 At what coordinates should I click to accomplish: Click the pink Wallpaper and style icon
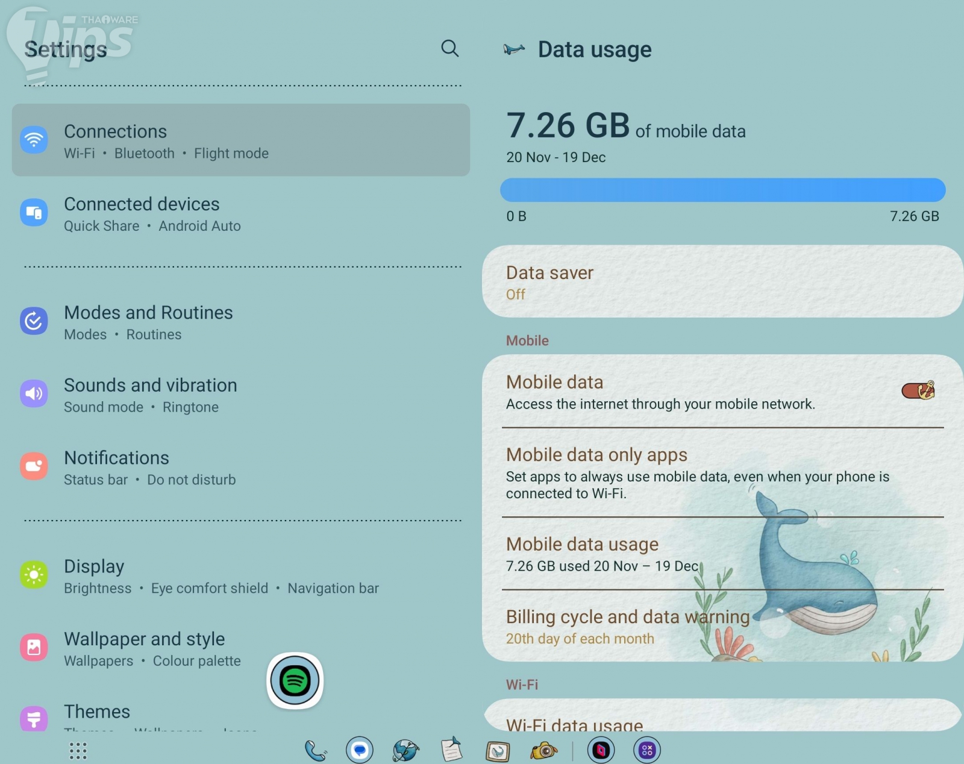(34, 648)
